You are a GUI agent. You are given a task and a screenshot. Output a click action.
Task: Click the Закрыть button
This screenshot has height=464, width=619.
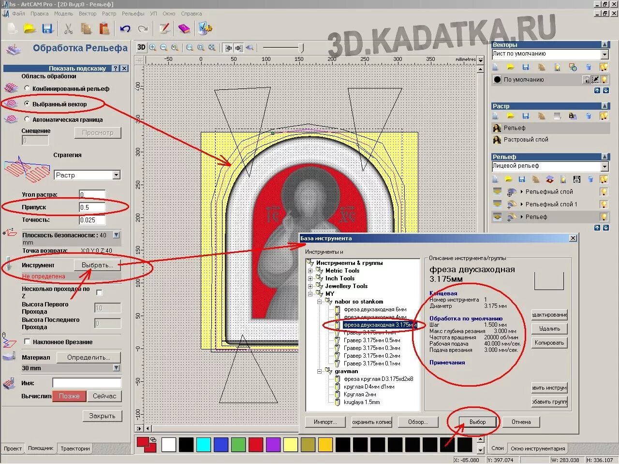(x=102, y=416)
